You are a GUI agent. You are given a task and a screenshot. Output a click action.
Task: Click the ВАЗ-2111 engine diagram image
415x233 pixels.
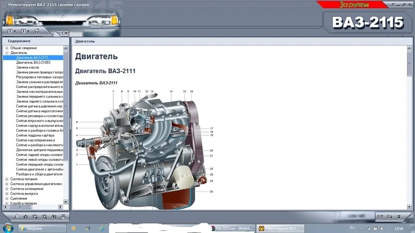point(145,150)
